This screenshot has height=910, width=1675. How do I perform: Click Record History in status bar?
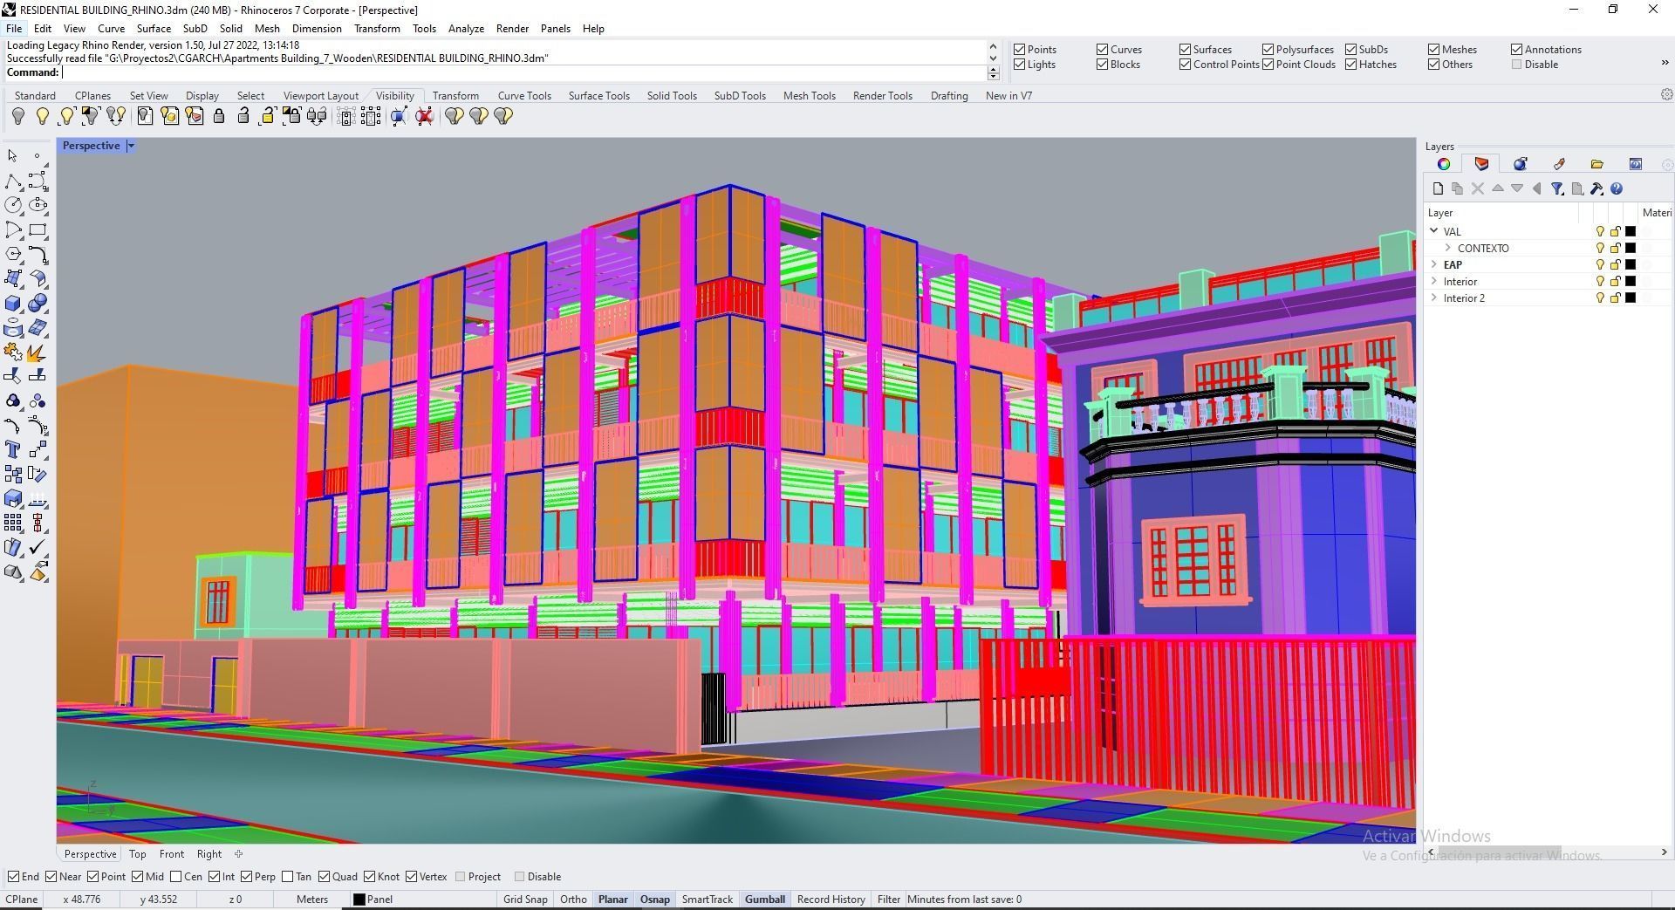[831, 900]
